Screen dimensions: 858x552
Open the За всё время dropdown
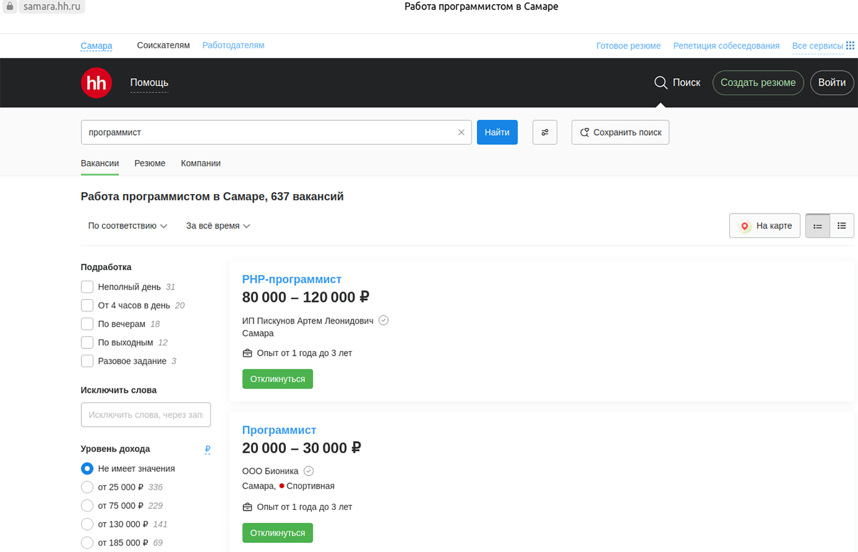pyautogui.click(x=217, y=226)
